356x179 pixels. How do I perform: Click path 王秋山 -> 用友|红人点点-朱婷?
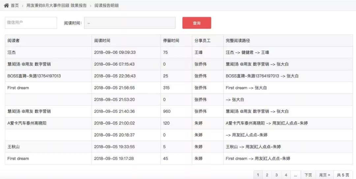click(x=253, y=147)
